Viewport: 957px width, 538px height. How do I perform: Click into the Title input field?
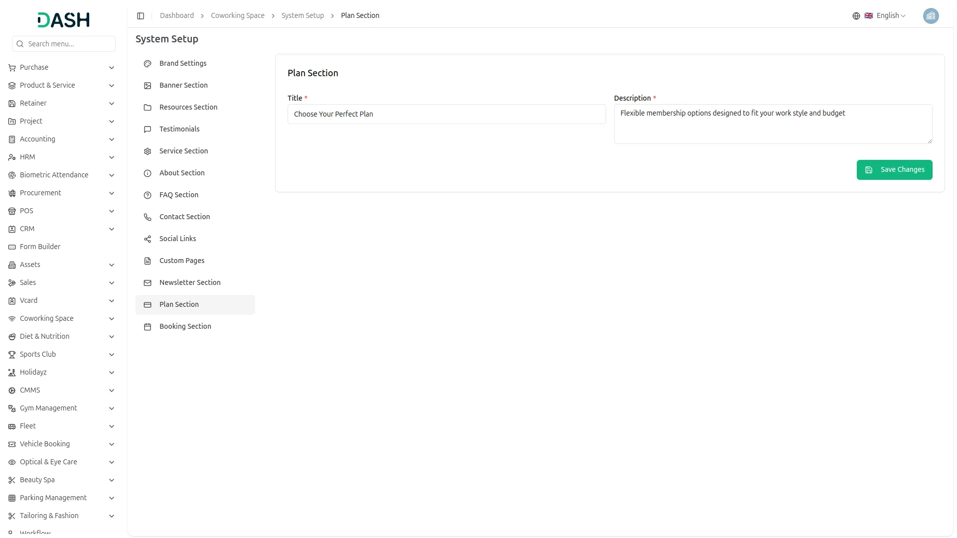(446, 114)
